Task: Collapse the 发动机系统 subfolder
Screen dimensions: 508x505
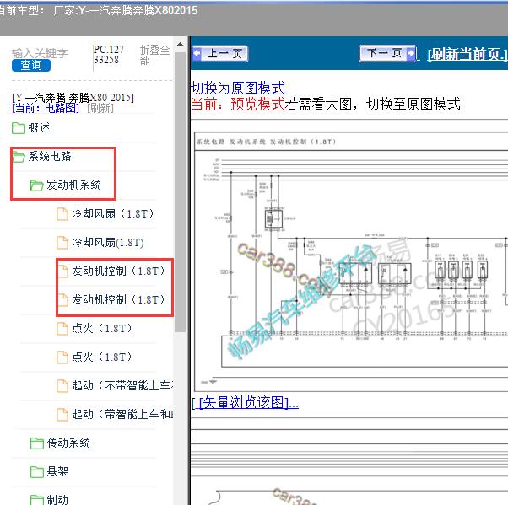Action: [73, 185]
